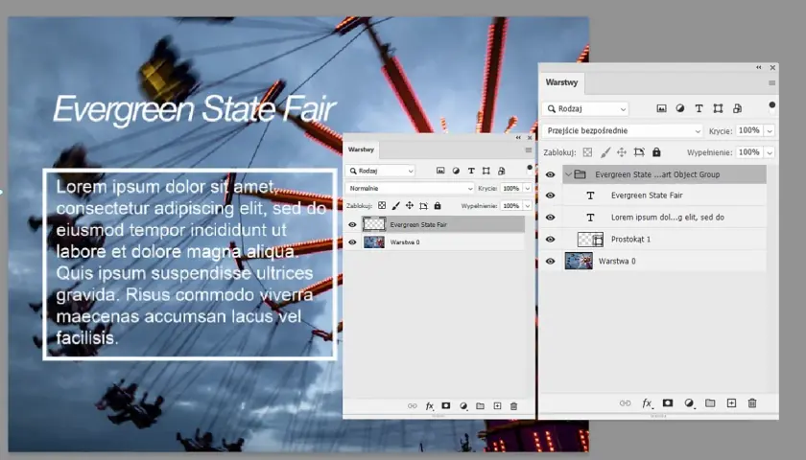The image size is (806, 460).
Task: Hide Warstwa 0 eye in middle panel
Action: pos(352,242)
